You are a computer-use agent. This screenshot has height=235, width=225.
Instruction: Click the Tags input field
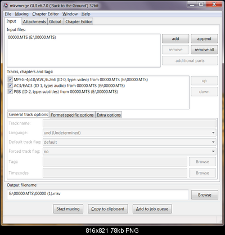tap(115, 162)
